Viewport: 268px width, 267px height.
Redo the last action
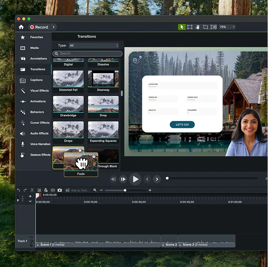tap(25, 190)
